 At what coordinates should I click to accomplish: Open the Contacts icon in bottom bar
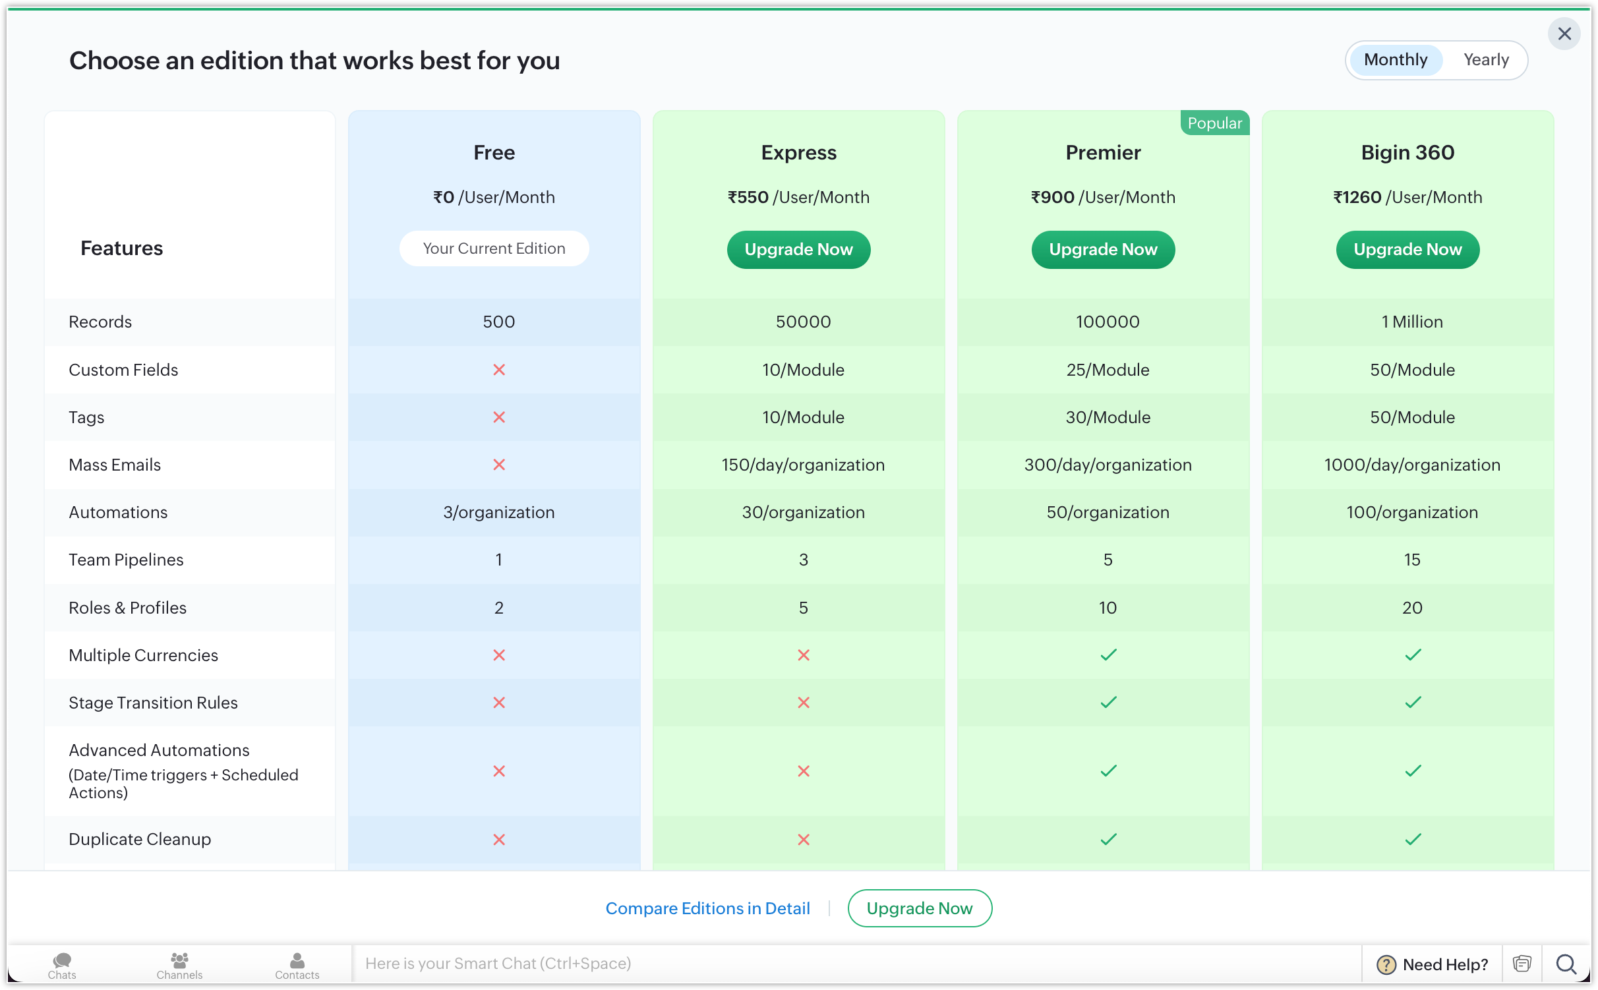pyautogui.click(x=297, y=964)
